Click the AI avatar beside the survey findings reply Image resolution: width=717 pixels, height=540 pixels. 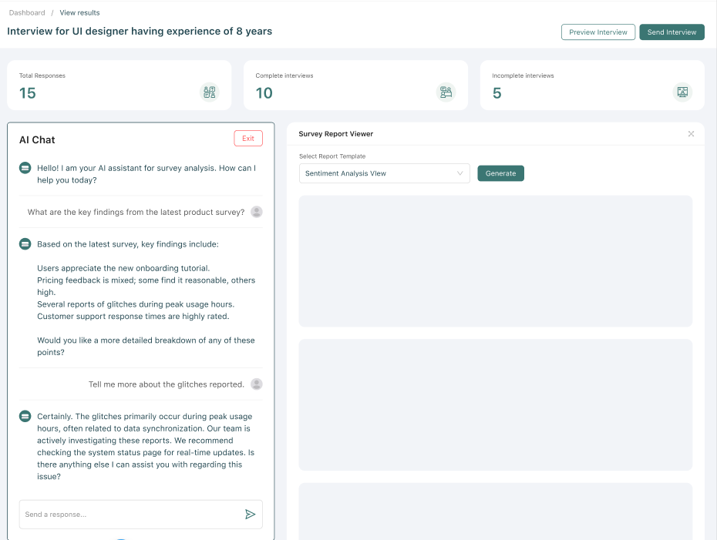pyautogui.click(x=24, y=243)
